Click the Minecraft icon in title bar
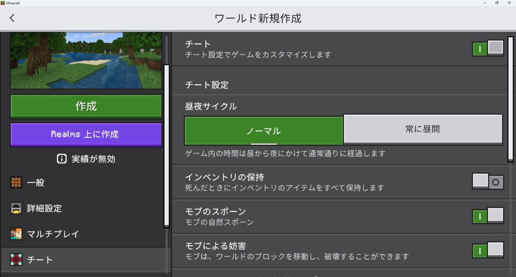Screen dimensions: 516x277 pyautogui.click(x=3, y=3)
